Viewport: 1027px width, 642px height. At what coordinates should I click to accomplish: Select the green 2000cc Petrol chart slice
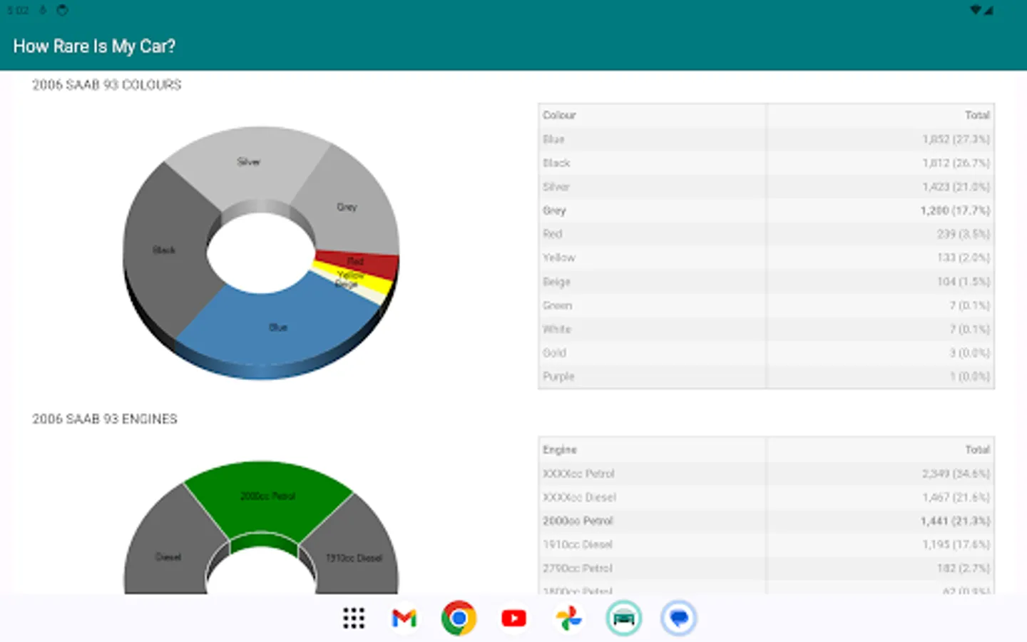pyautogui.click(x=268, y=497)
